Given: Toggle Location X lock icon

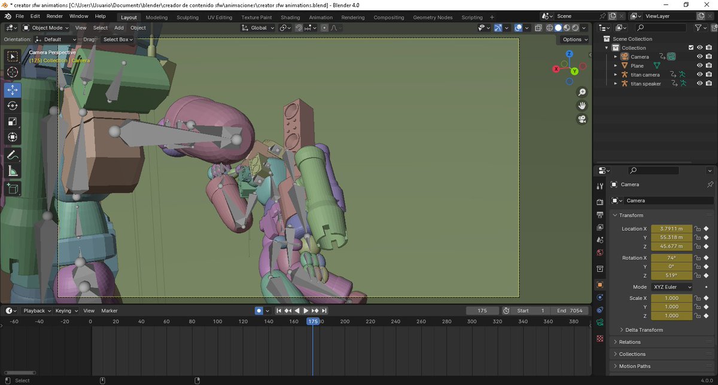Looking at the screenshot, I should tap(698, 229).
